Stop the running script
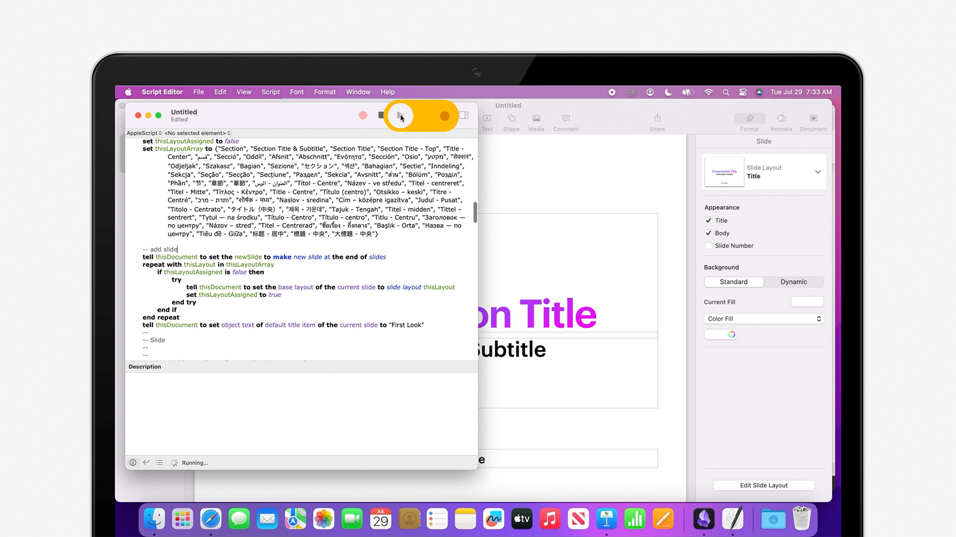 [380, 115]
